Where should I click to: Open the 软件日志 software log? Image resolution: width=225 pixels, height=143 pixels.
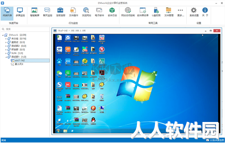click(x=112, y=12)
